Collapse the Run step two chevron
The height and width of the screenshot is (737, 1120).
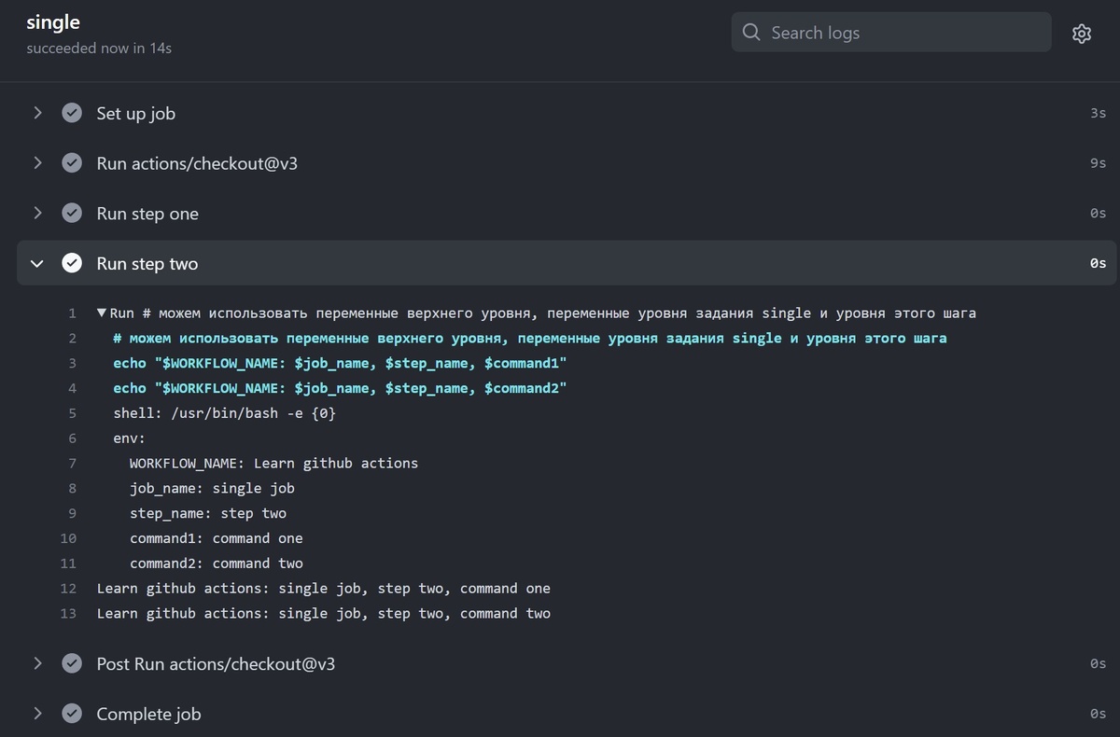(x=37, y=264)
